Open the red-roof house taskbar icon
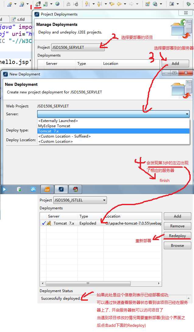 (76, 189)
